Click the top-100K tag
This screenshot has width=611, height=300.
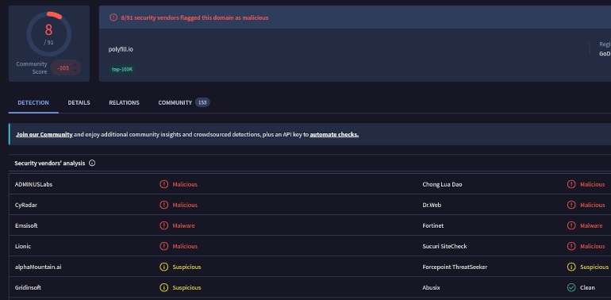click(x=122, y=69)
